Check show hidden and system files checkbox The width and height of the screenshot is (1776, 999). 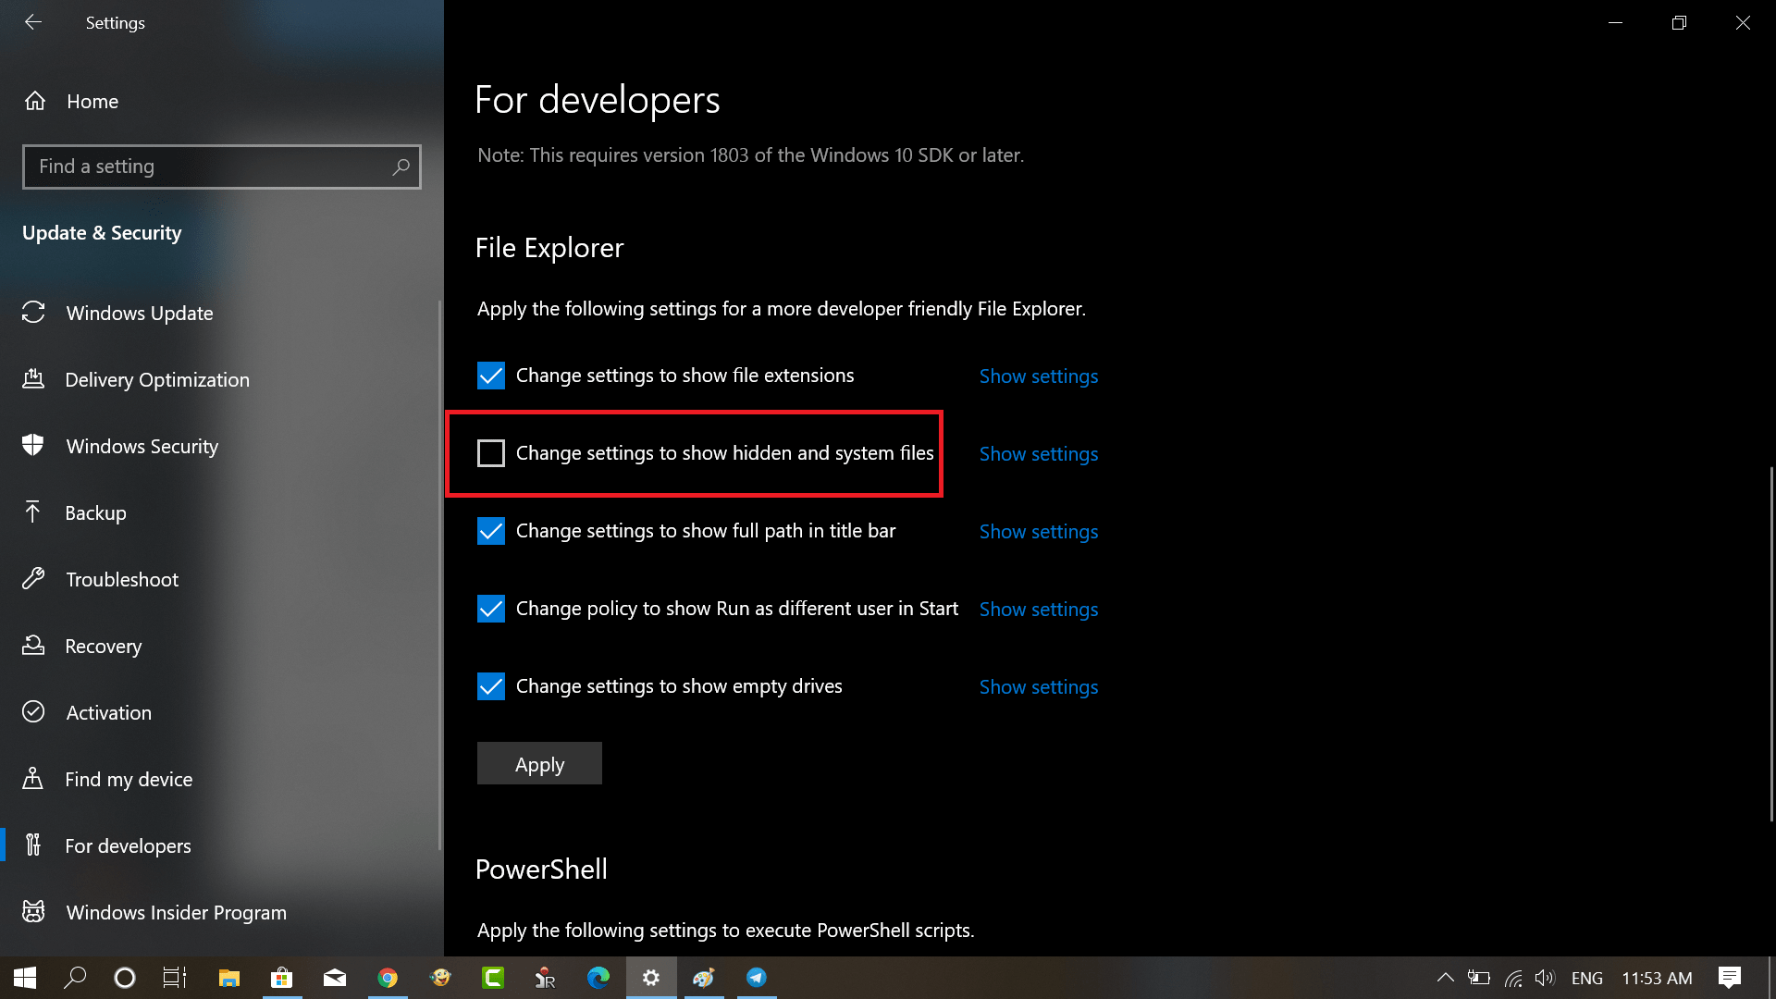click(x=491, y=453)
